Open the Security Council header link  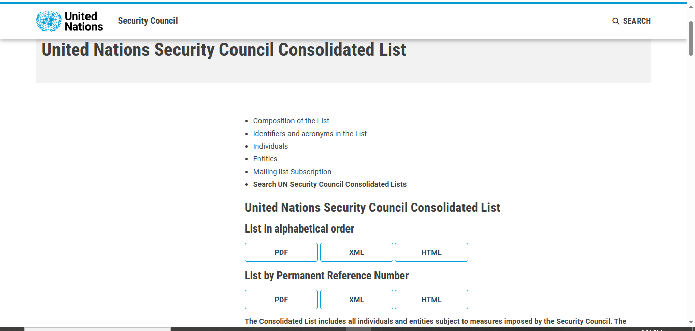click(x=148, y=21)
